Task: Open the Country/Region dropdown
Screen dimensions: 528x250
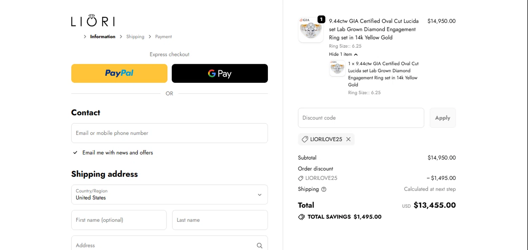Action: click(169, 195)
